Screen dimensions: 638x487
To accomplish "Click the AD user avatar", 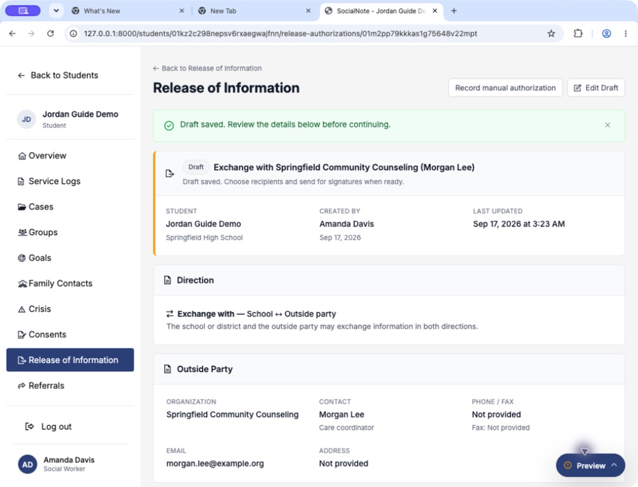I will point(28,465).
